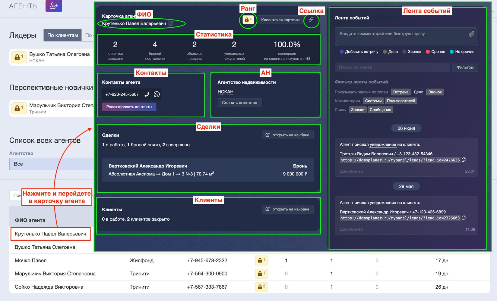Open deals on kanban in Сделки section

click(288, 135)
